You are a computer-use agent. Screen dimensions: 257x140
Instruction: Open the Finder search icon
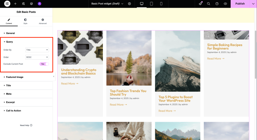[209, 4]
